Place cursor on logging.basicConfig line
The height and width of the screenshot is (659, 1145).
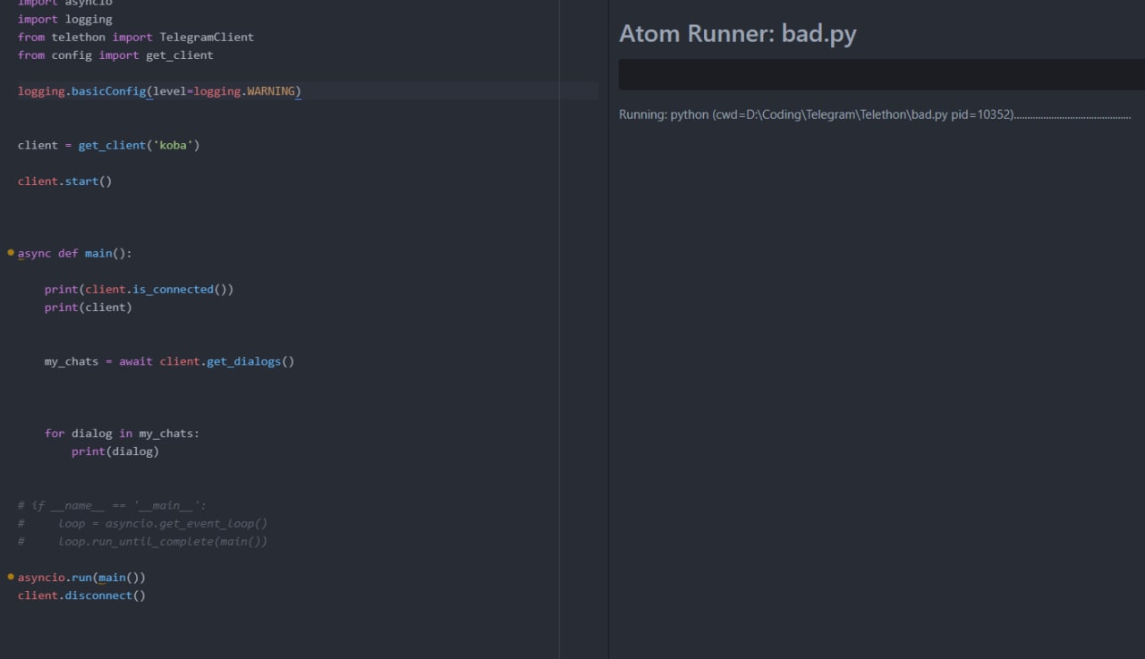coord(159,91)
